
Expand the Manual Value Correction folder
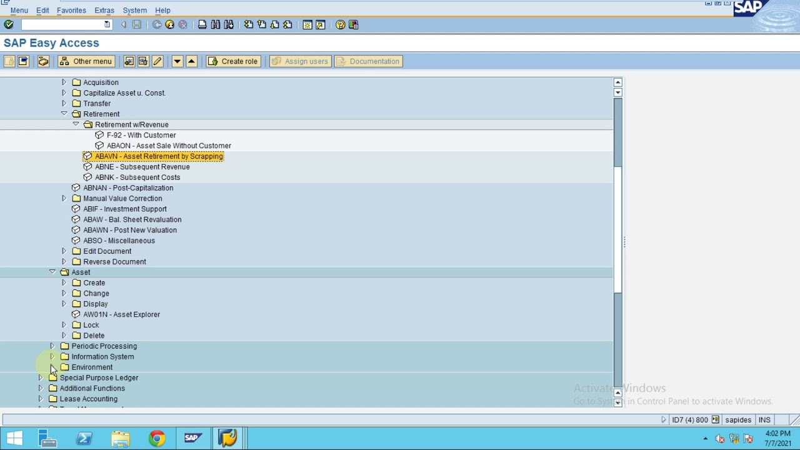click(x=64, y=198)
